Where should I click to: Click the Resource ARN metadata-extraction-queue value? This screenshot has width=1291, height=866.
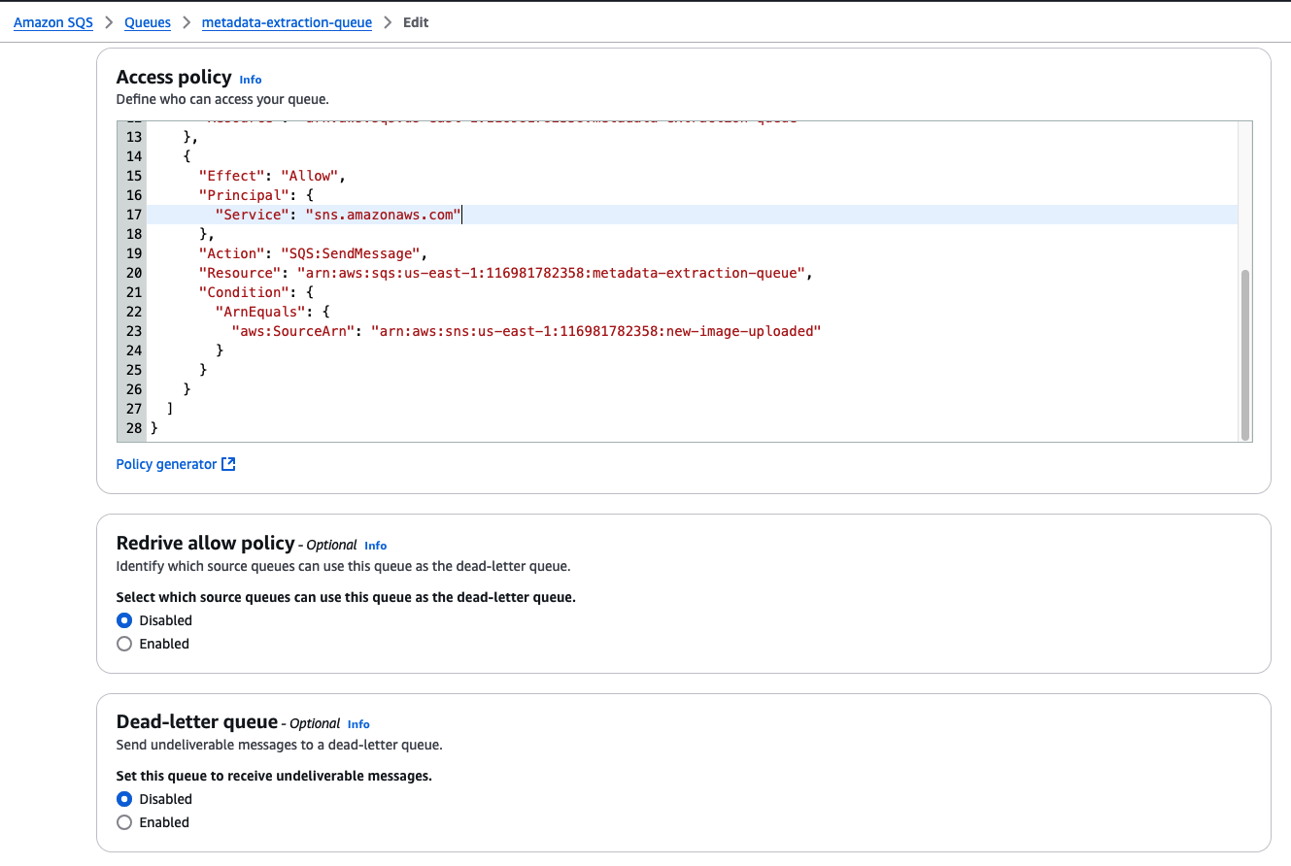(551, 273)
